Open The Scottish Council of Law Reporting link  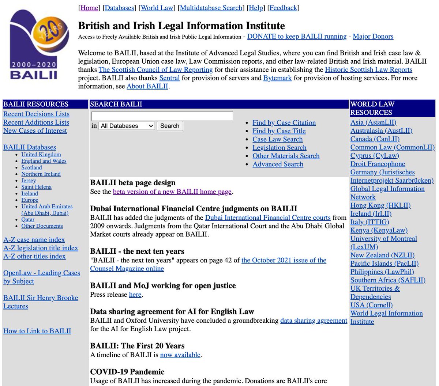click(155, 69)
